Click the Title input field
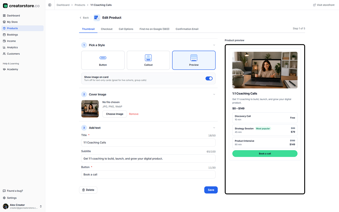 pyautogui.click(x=148, y=142)
